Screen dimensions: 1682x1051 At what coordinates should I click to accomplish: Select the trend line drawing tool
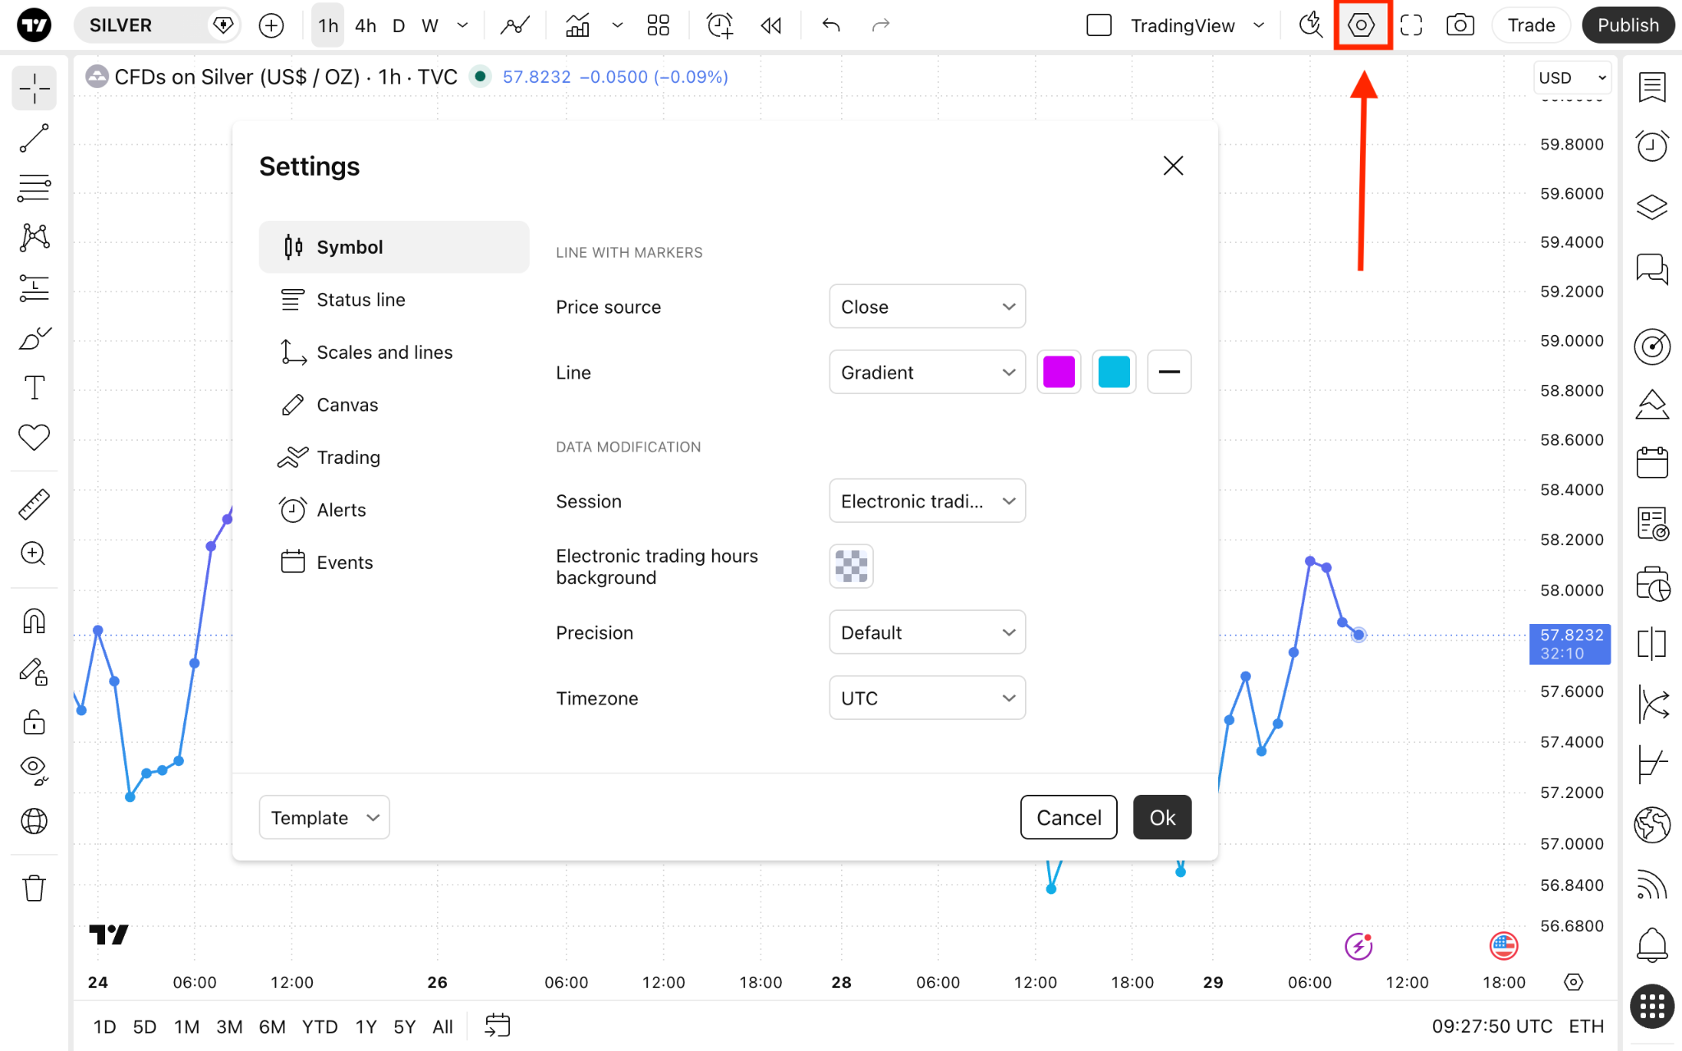point(34,138)
